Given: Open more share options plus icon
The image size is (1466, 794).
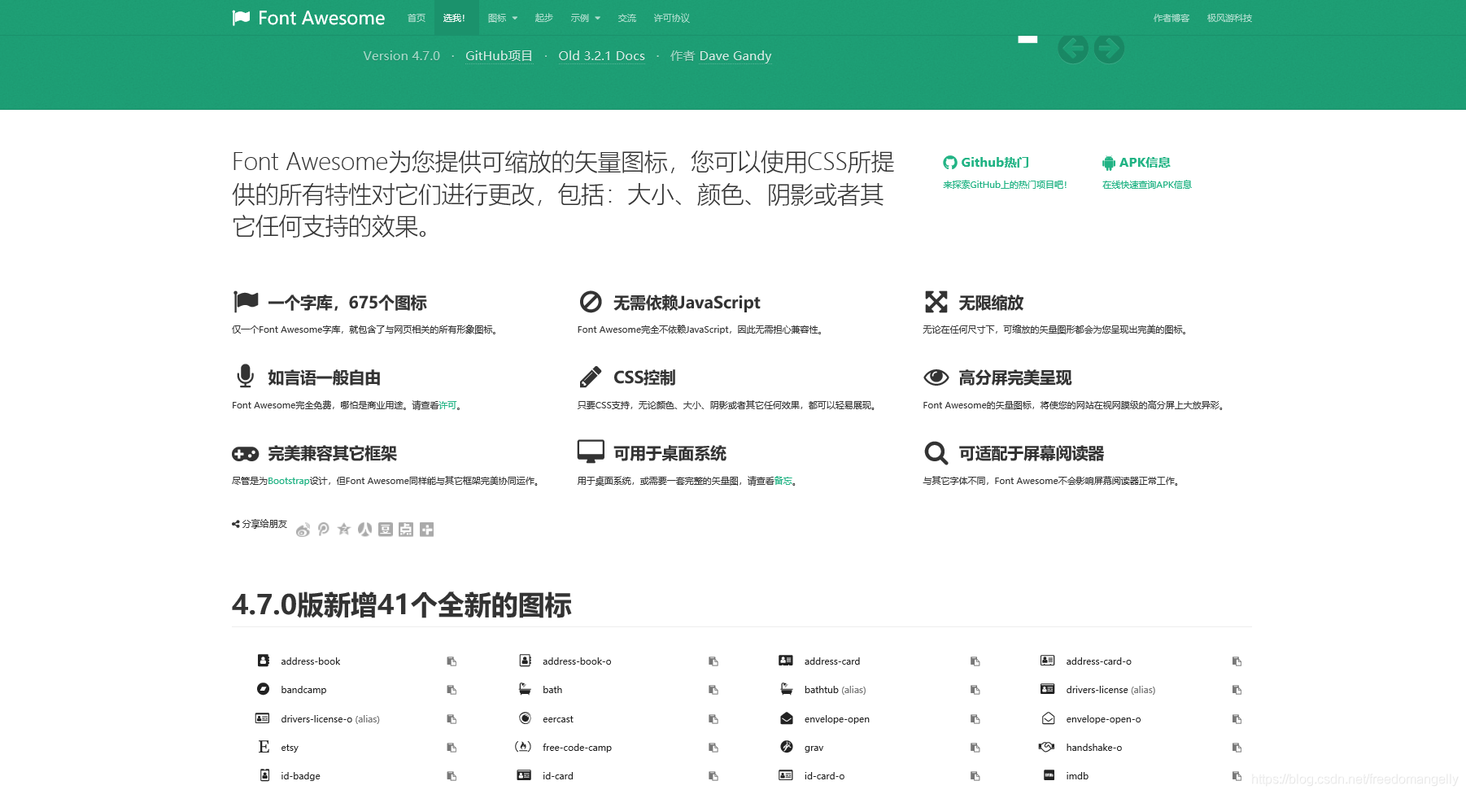Looking at the screenshot, I should (426, 530).
